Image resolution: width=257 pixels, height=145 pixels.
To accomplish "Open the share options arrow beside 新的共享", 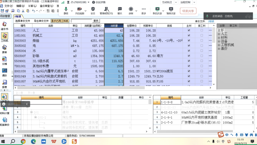I will coord(163,11).
